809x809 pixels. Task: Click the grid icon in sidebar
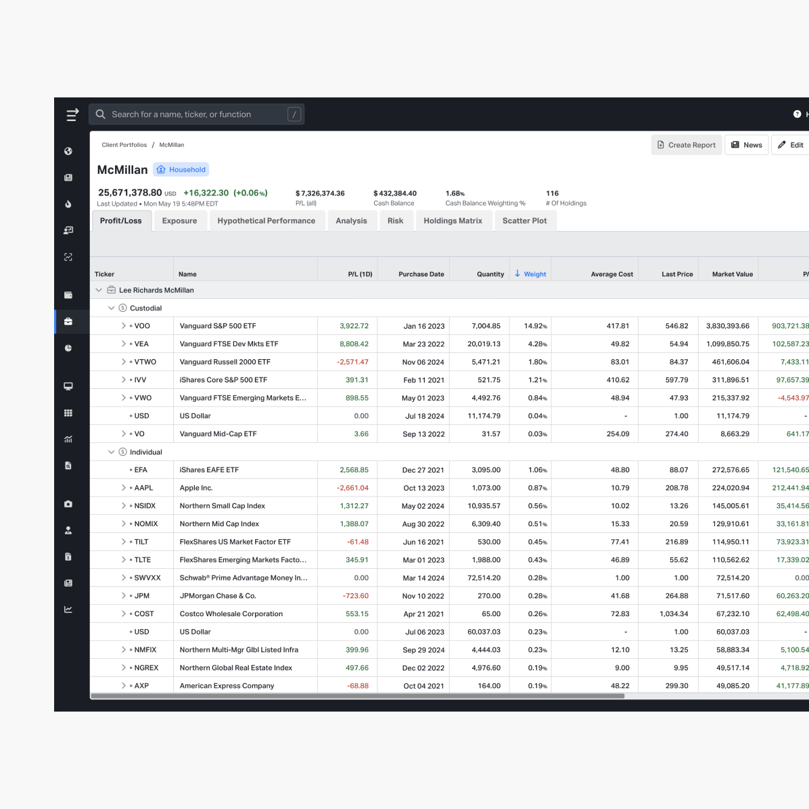68,413
